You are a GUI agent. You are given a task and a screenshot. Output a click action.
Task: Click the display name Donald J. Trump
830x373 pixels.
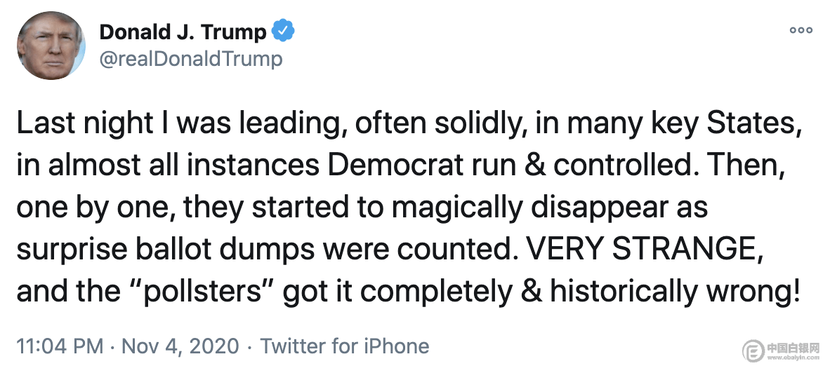(183, 32)
